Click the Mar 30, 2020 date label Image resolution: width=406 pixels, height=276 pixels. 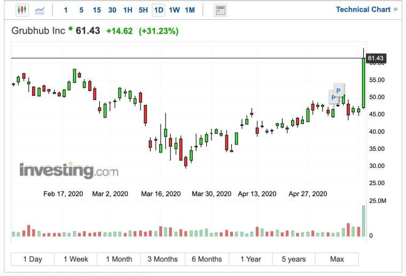tap(212, 194)
